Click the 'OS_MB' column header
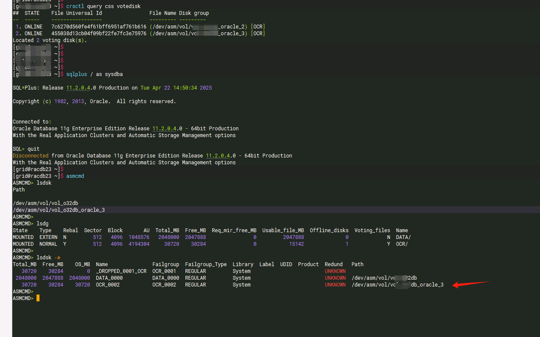The image size is (540, 337). [82, 264]
